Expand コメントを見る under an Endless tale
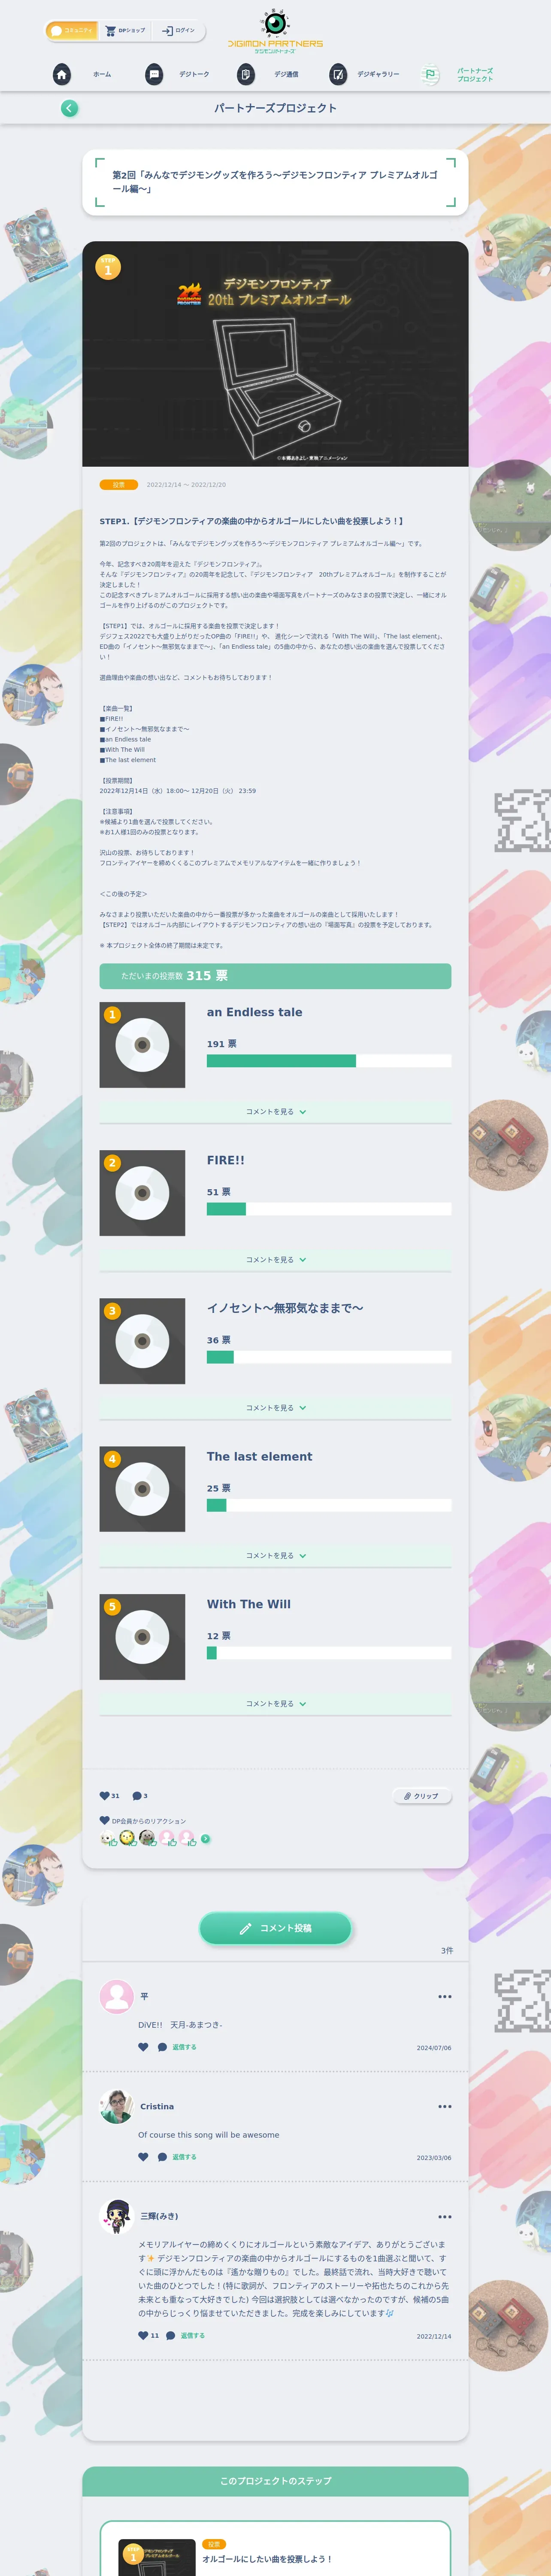 [275, 1112]
